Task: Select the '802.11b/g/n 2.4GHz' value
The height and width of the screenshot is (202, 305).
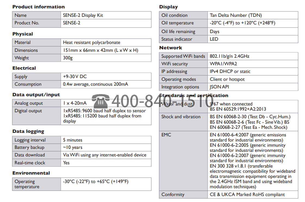Action: (x=230, y=56)
